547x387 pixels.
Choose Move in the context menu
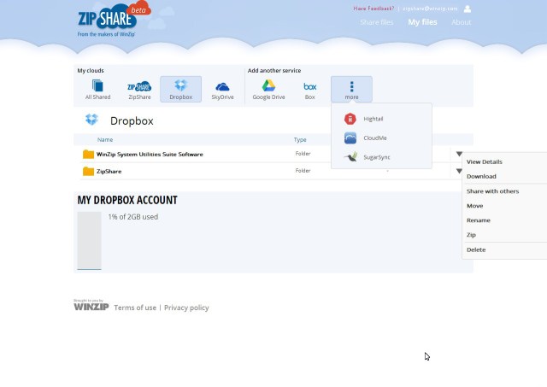(x=475, y=206)
